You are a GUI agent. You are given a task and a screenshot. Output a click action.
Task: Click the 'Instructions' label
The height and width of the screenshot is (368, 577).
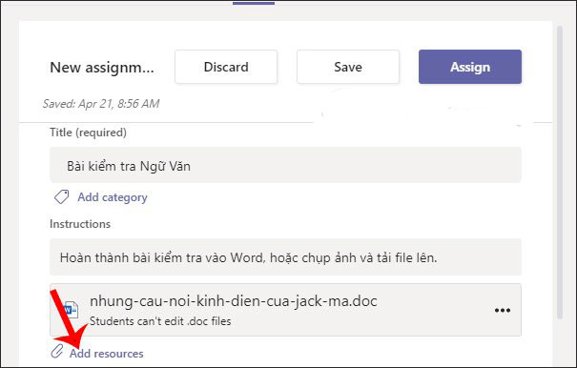coord(80,224)
